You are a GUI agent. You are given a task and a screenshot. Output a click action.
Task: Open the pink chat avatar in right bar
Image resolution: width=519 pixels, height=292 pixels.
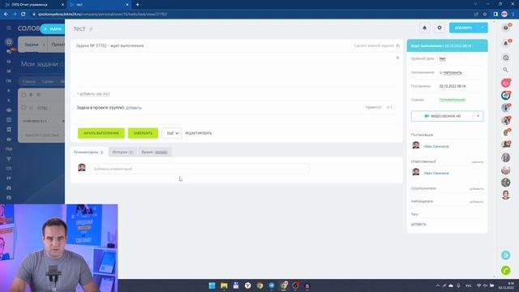tap(505, 83)
